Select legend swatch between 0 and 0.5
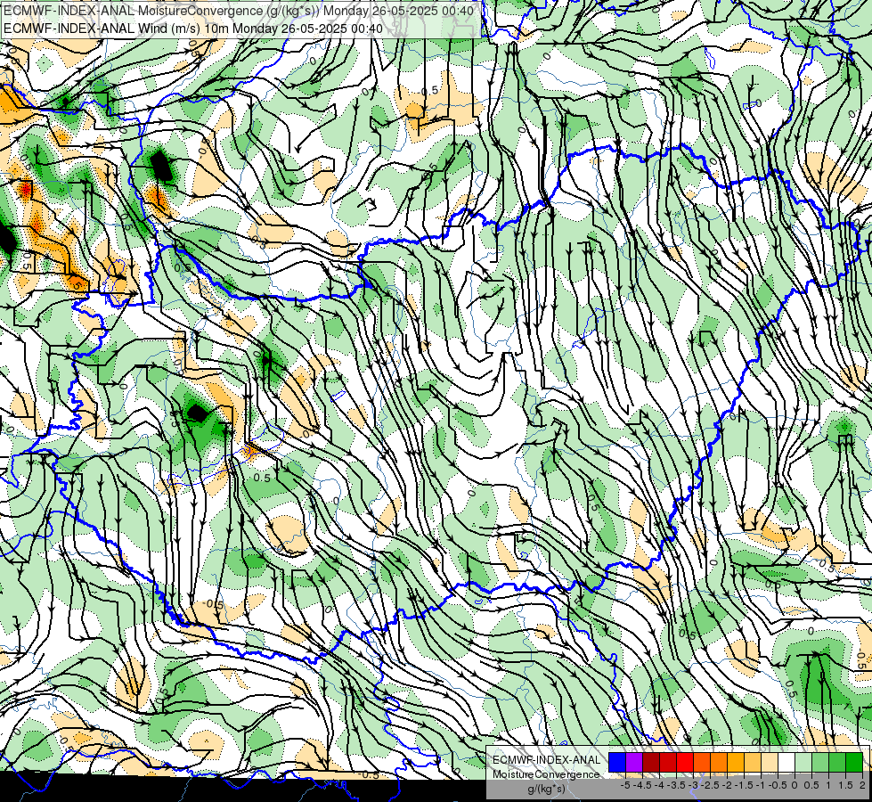Screen dimensions: 872x802 (803, 762)
